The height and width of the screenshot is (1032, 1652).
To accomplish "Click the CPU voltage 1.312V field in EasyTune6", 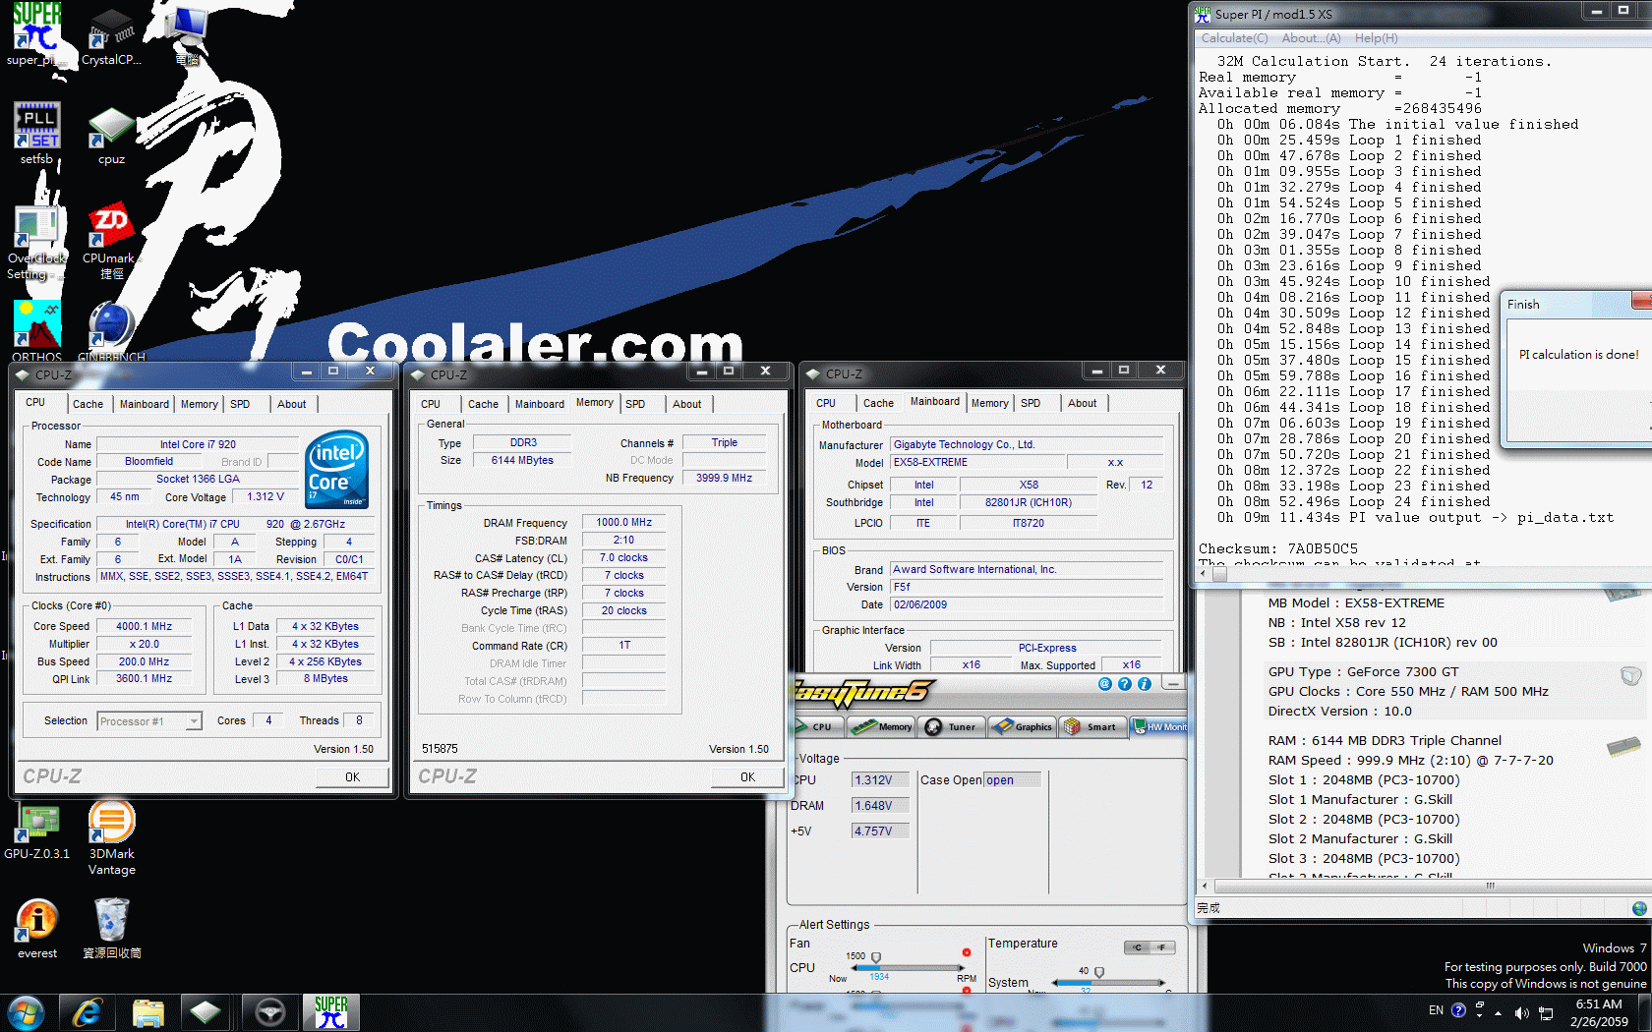I will [x=880, y=780].
